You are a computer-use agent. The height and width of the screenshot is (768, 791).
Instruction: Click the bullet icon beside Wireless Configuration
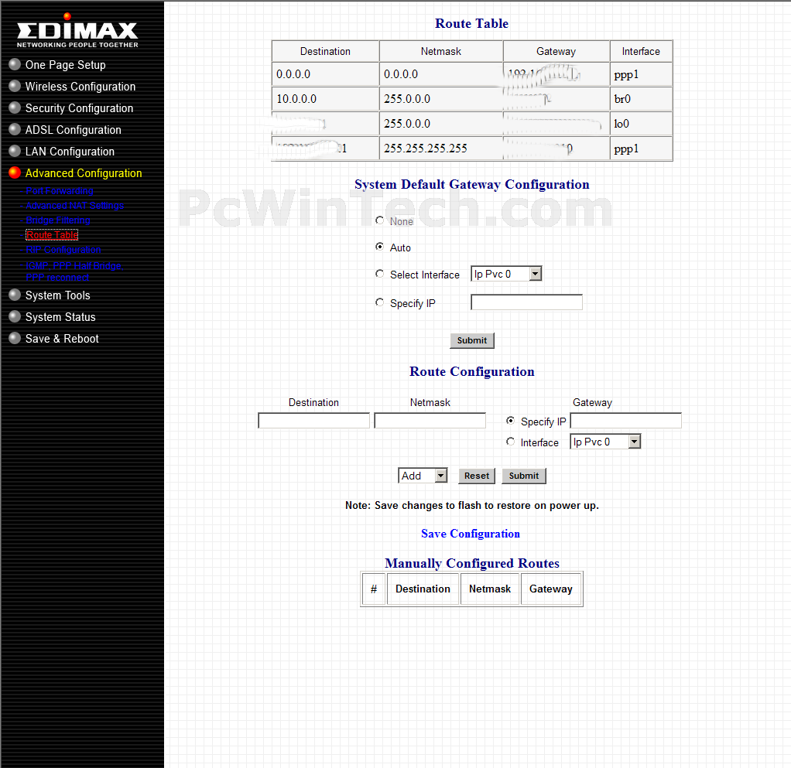tap(15, 86)
